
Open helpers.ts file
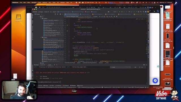coord(48,27)
